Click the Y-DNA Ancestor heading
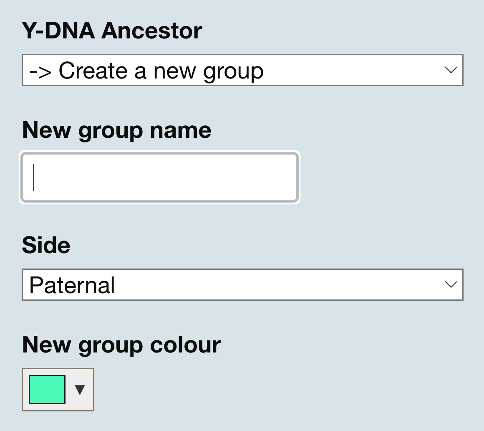The height and width of the screenshot is (431, 484). coord(111,30)
